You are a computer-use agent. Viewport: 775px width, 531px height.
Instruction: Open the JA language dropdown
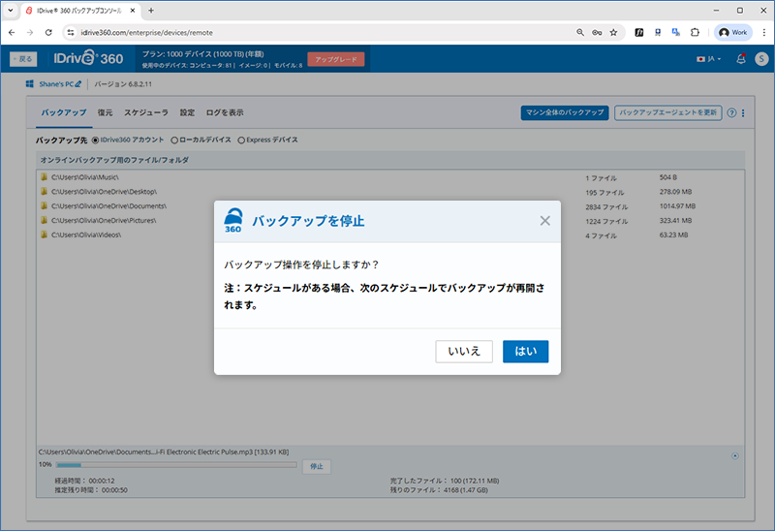(x=708, y=59)
